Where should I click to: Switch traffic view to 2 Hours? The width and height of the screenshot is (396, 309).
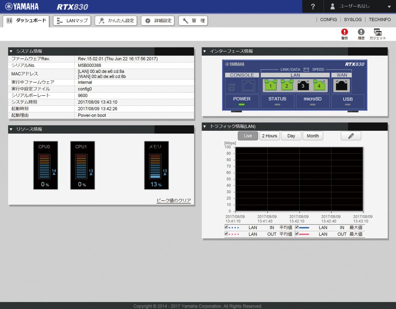[x=269, y=136]
